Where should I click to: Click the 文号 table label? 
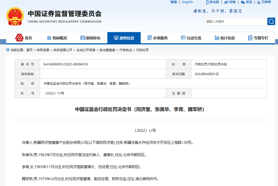(27, 93)
